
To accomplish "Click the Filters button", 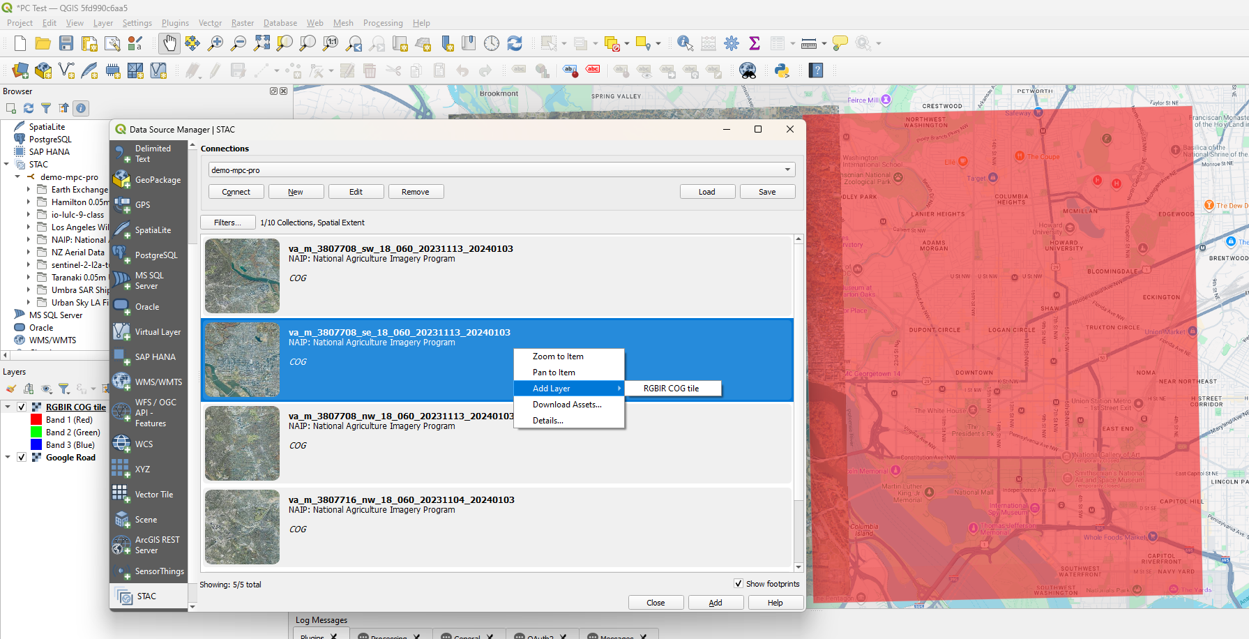I will point(227,222).
